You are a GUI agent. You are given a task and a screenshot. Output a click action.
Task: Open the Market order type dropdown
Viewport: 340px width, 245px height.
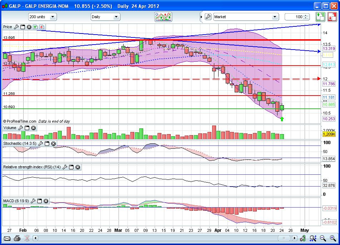(x=246, y=17)
